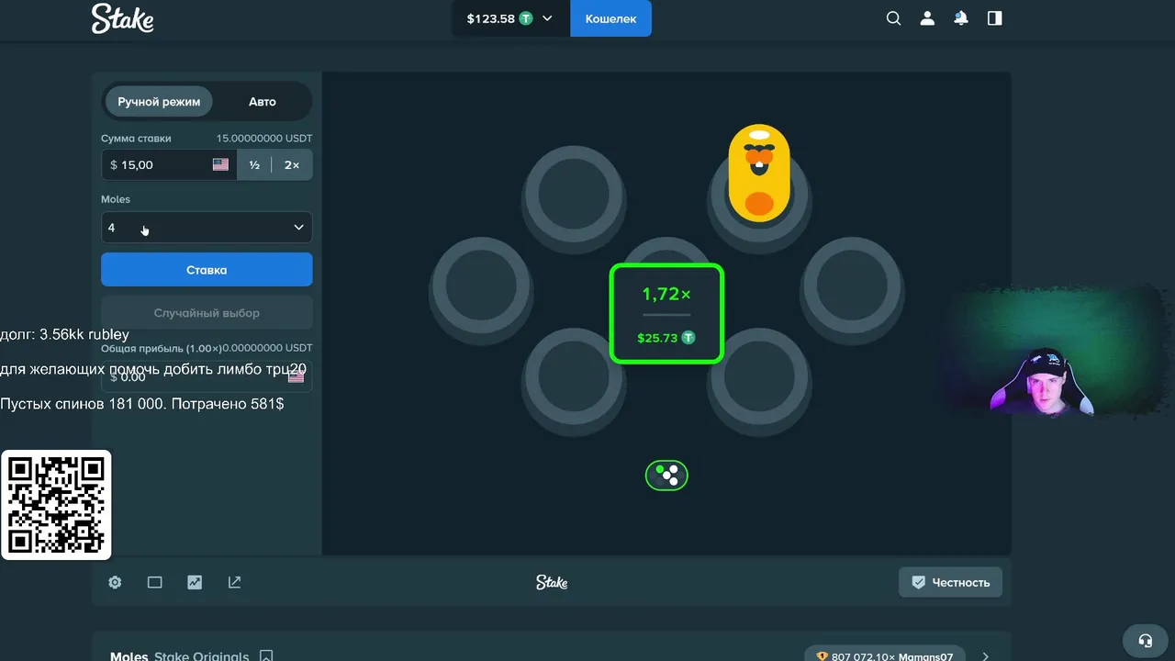Image resolution: width=1175 pixels, height=661 pixels.
Task: Expand the chevron next to Mamans07 badge
Action: [985, 655]
